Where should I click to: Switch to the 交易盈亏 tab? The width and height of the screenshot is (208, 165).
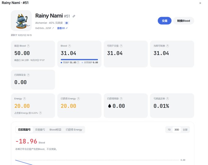pos(40,130)
